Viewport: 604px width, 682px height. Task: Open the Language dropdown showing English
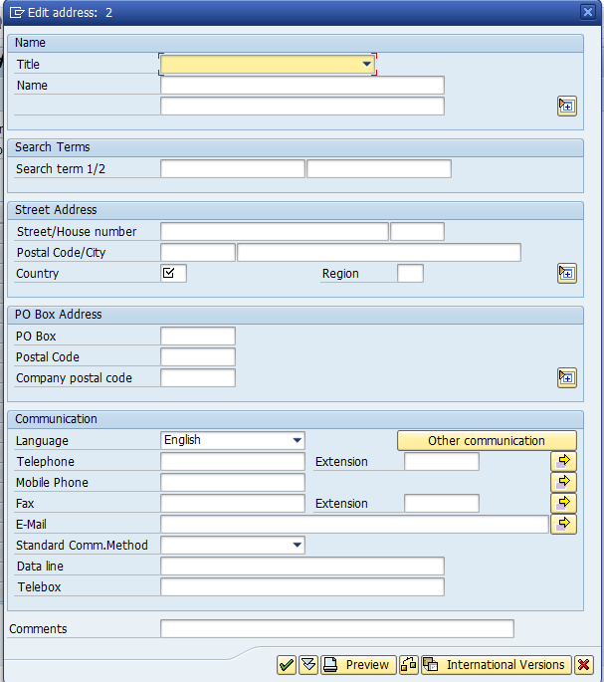point(297,440)
